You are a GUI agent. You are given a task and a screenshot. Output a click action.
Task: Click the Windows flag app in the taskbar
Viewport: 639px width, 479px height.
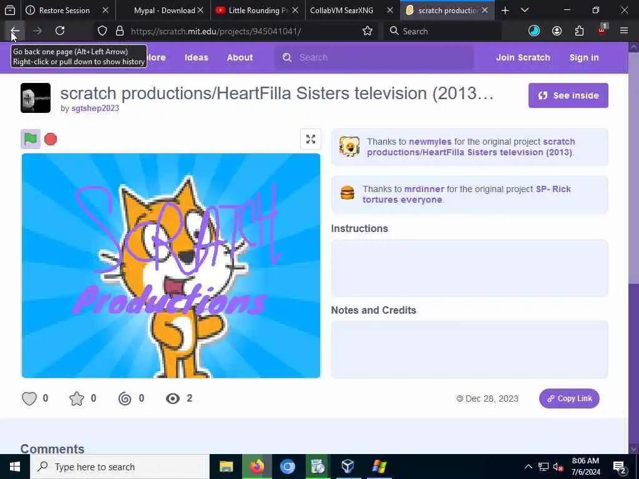click(x=379, y=467)
